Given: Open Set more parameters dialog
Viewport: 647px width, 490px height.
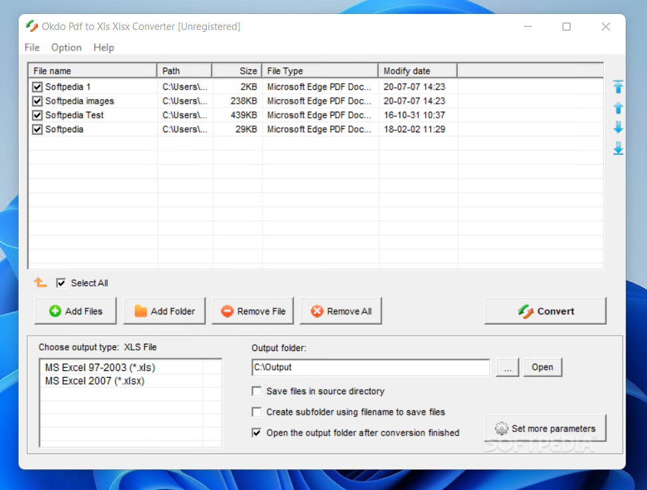Looking at the screenshot, I should [545, 429].
